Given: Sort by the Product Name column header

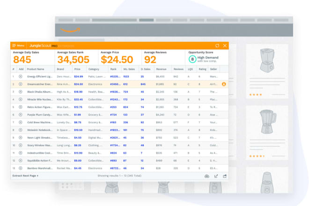Looking at the screenshot, I should point(36,69).
